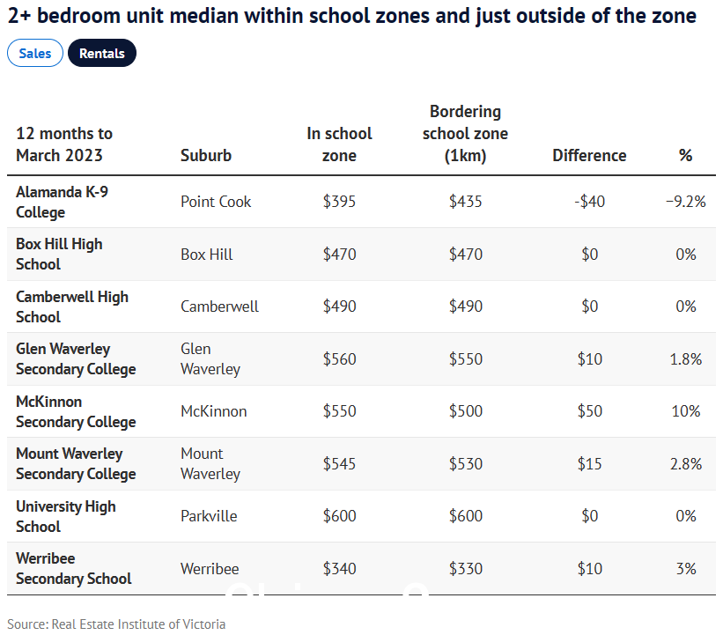Click the 12 months to March 2023 header

pyautogui.click(x=64, y=144)
